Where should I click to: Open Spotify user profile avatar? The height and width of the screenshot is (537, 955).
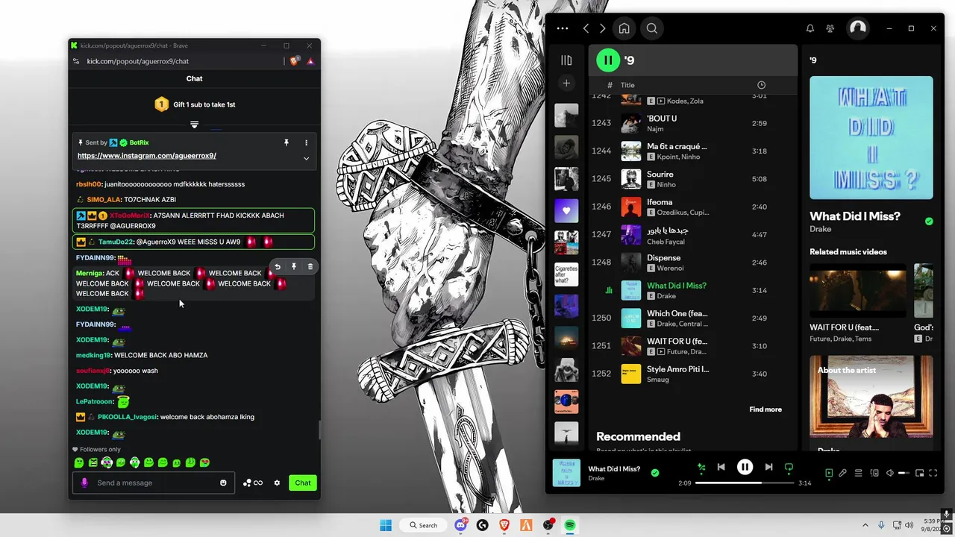pyautogui.click(x=858, y=28)
